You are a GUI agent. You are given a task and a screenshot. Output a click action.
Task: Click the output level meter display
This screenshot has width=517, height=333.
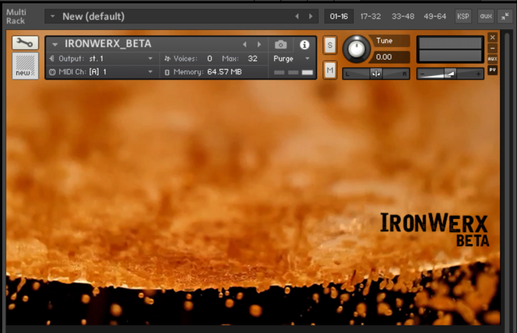450,49
